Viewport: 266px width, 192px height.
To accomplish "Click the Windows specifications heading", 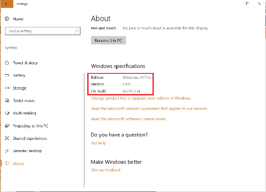I will pyautogui.click(x=118, y=66).
